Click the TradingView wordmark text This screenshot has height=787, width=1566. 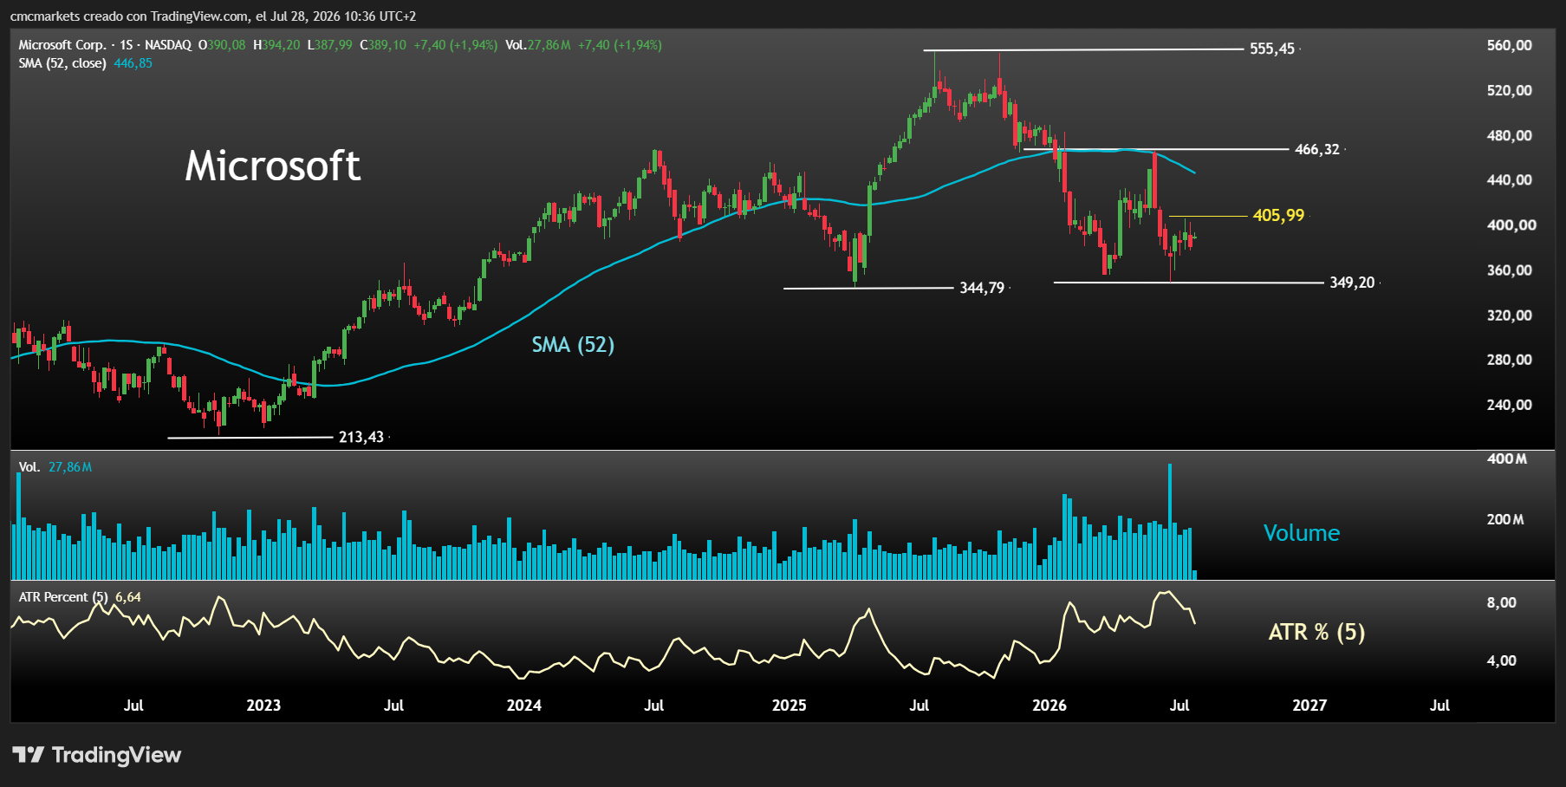(116, 755)
